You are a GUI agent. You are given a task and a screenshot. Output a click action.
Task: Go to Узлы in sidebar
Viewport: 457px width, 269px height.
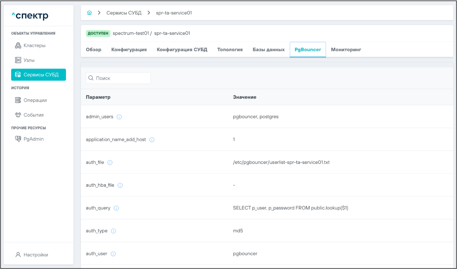(29, 60)
